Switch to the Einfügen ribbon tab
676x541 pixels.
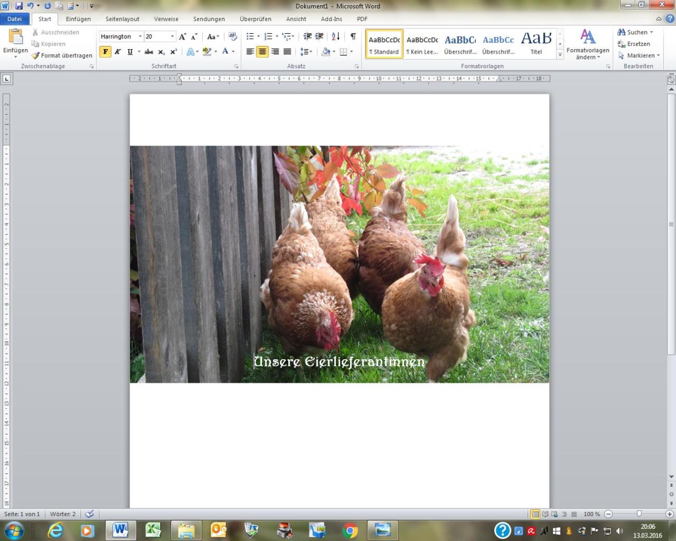click(78, 19)
